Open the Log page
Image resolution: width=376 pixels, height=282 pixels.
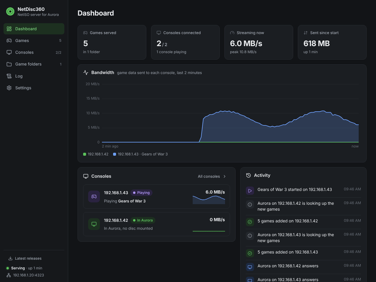(x=34, y=76)
